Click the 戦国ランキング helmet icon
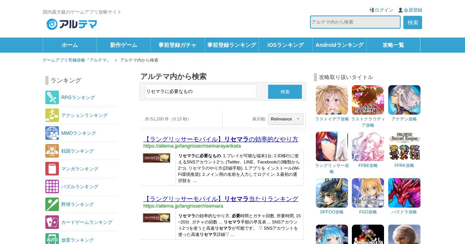The width and height of the screenshot is (465, 244). (x=52, y=151)
